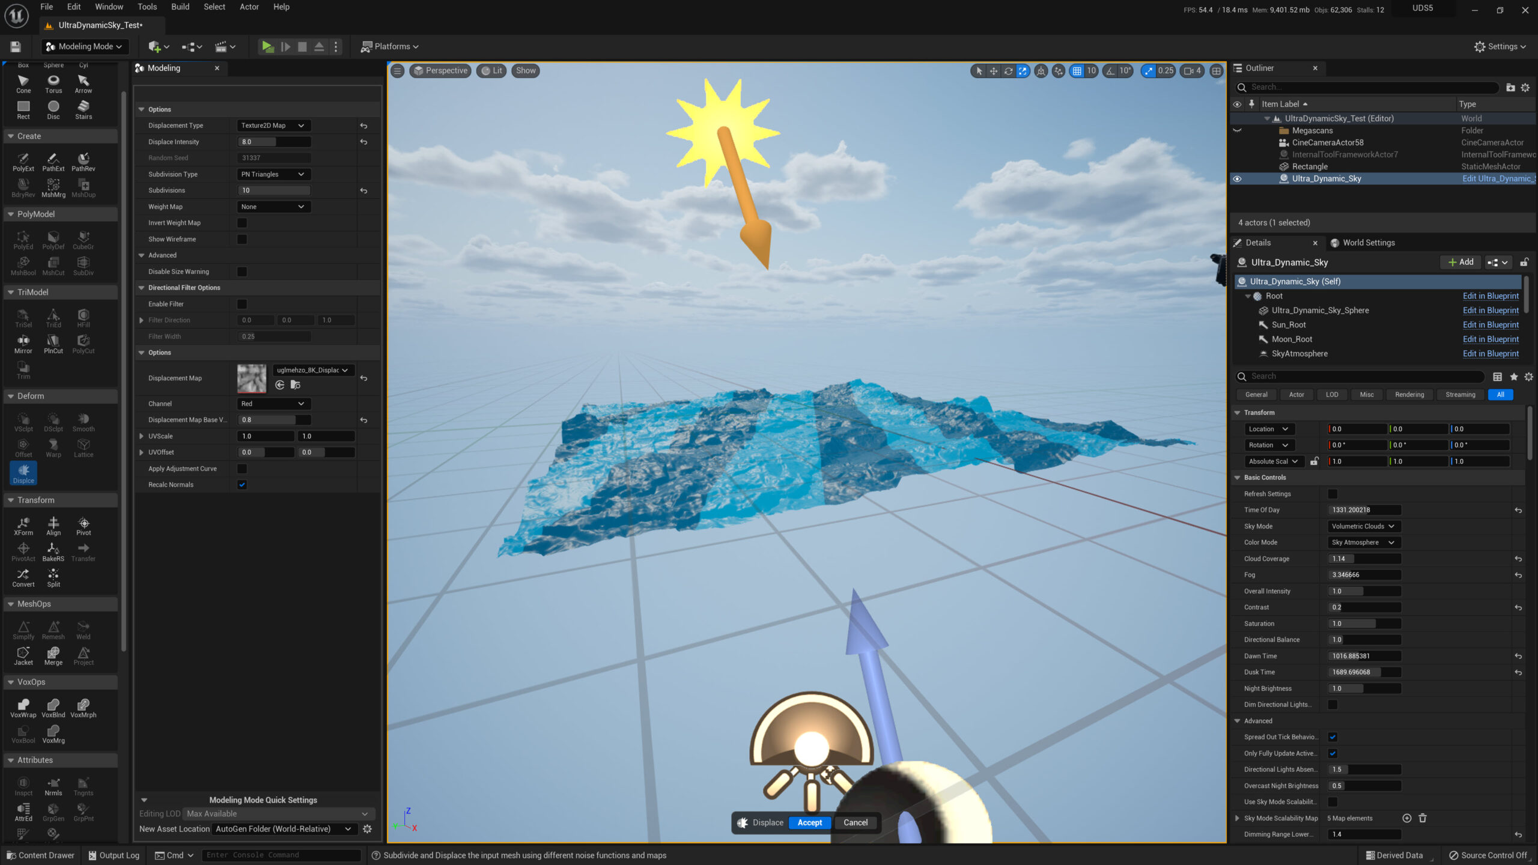Click Edit in Blueprint link for Sun_Root
The image size is (1538, 865).
(x=1491, y=325)
